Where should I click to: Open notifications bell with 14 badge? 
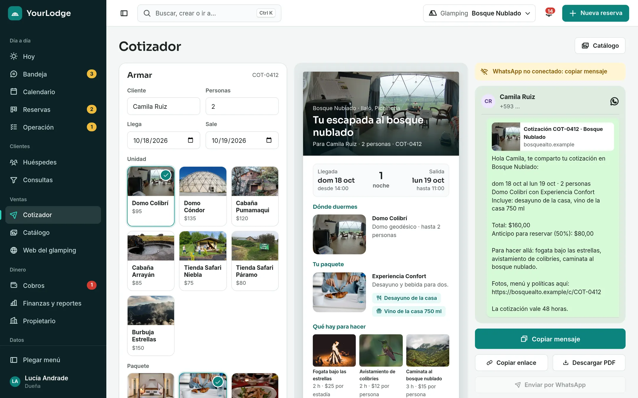coord(549,13)
